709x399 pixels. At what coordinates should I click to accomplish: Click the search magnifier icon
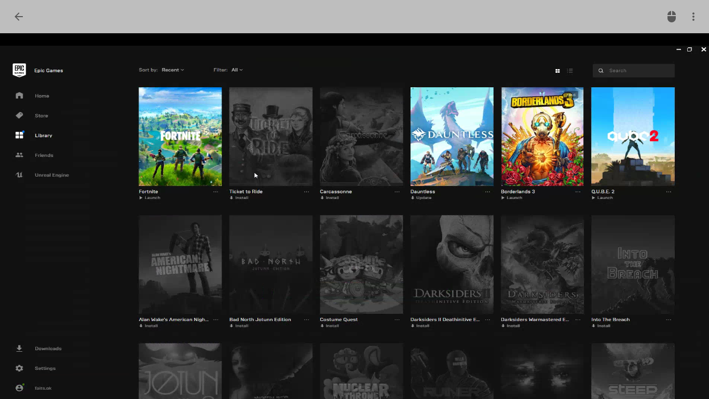click(x=601, y=71)
